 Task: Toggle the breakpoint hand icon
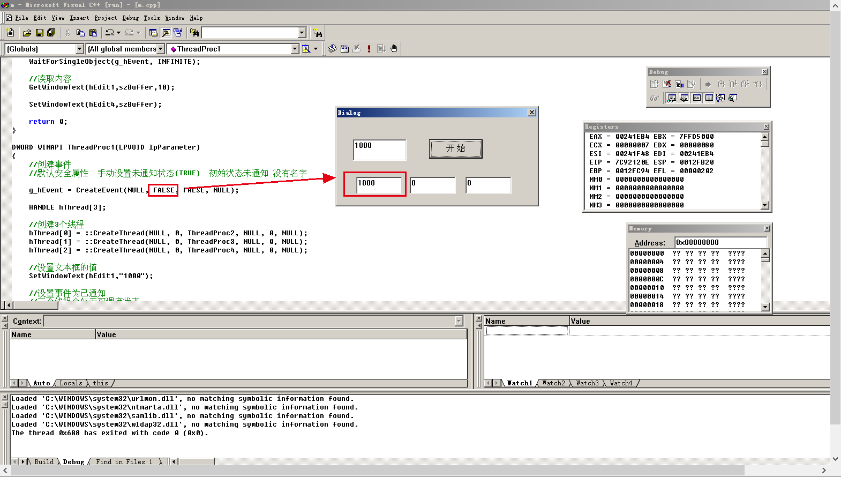(394, 49)
